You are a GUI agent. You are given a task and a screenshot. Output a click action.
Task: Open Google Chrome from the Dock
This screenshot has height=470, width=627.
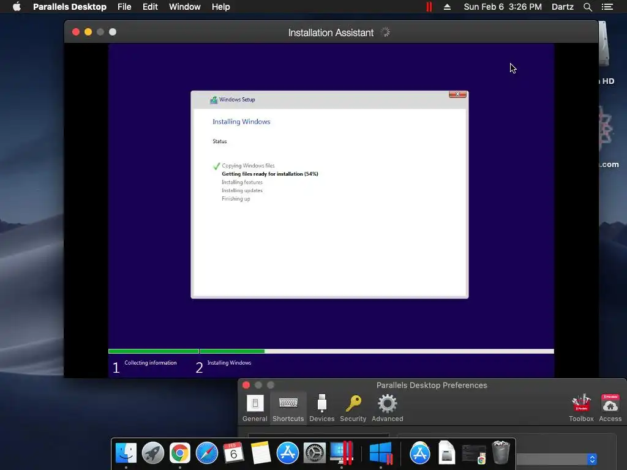point(180,453)
